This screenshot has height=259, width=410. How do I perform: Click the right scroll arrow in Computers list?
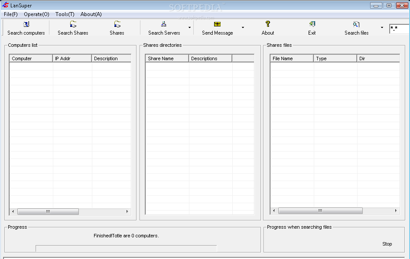127,211
